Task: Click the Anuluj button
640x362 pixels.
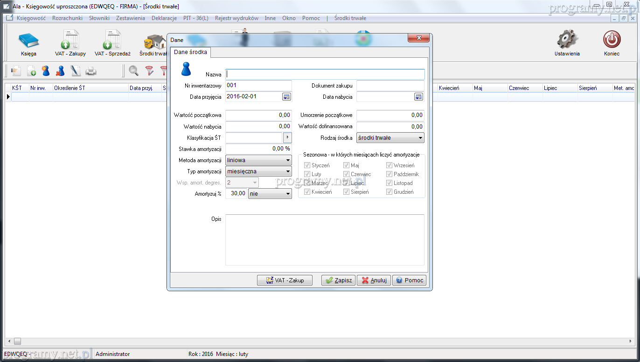Action: coord(374,280)
